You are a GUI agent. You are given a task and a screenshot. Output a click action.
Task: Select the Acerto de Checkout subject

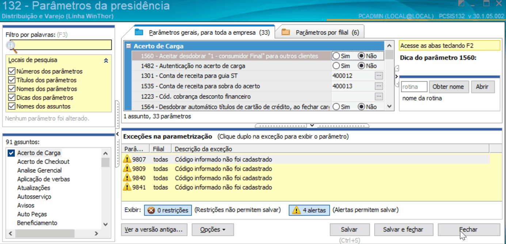point(43,162)
